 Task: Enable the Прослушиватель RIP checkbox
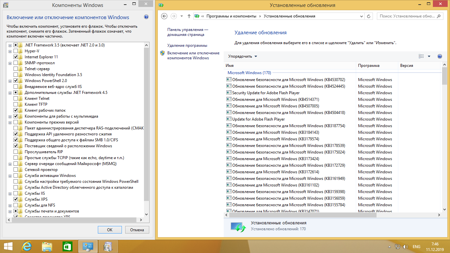click(x=15, y=152)
